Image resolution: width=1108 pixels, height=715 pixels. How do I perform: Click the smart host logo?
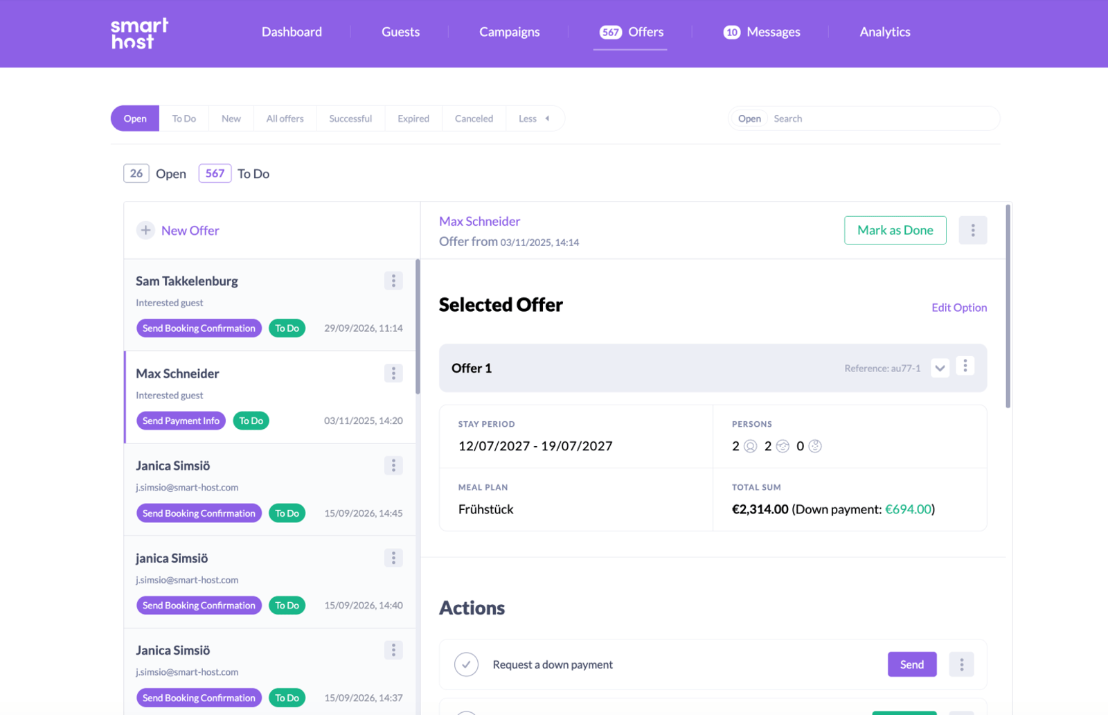(139, 33)
